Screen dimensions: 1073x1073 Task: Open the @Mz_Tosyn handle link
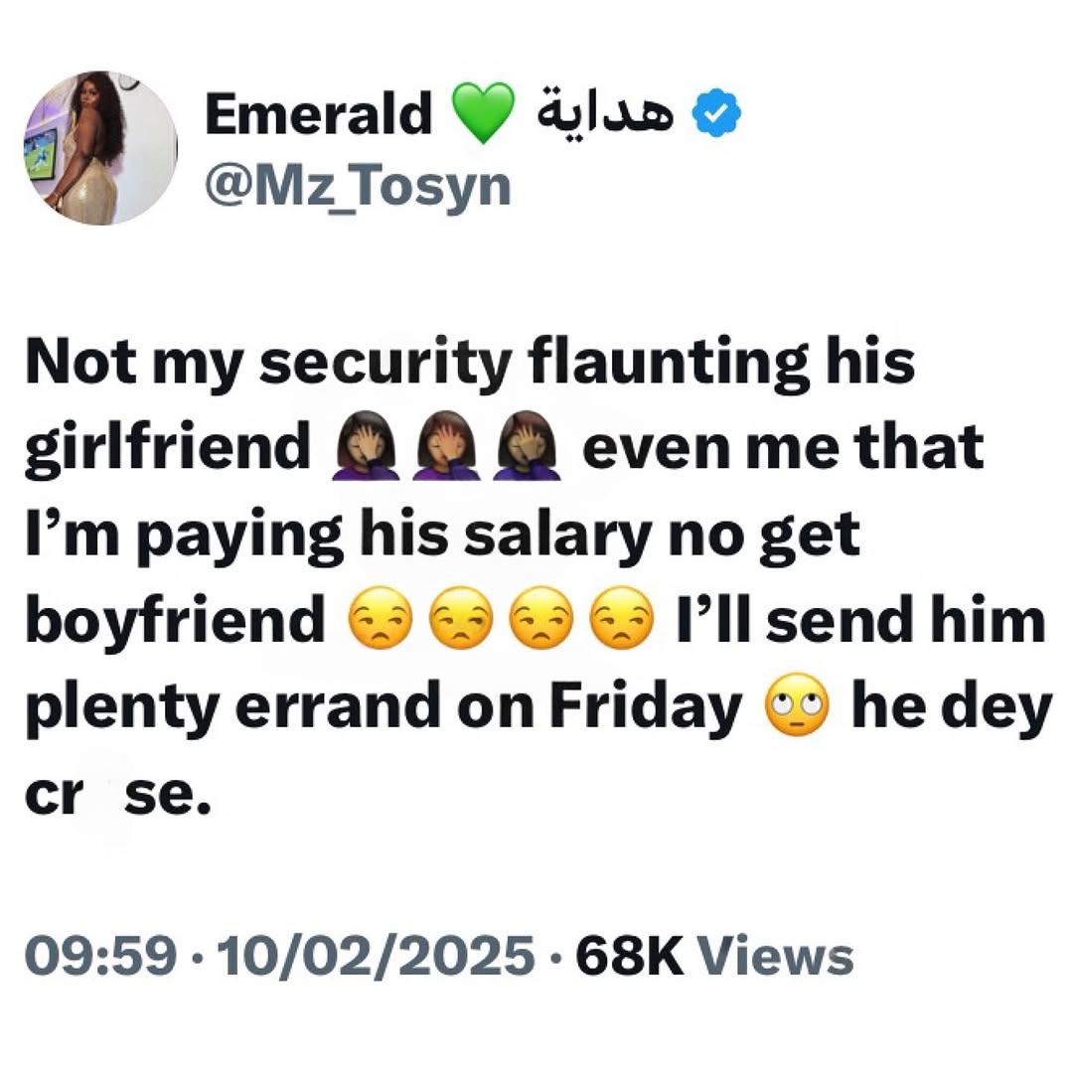tap(357, 183)
